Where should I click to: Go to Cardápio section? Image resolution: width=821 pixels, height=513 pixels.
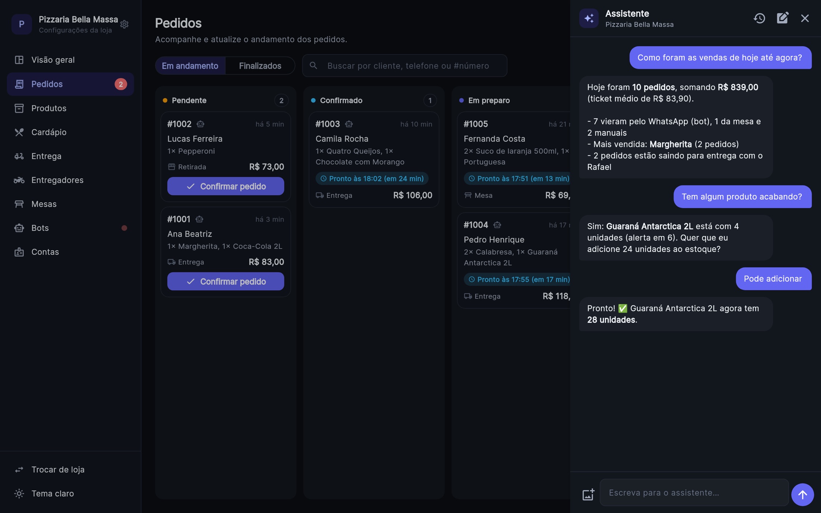coord(71,132)
